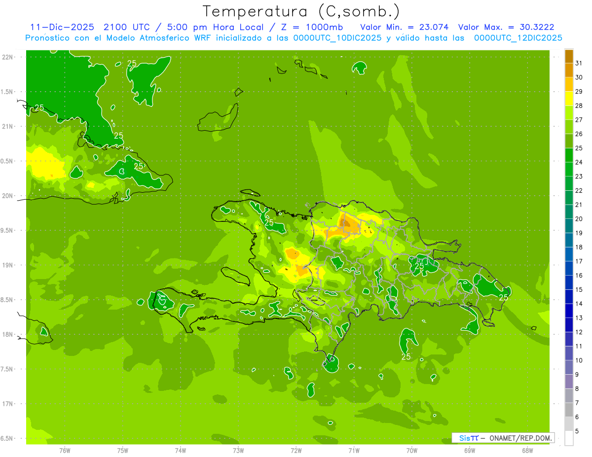Image resolution: width=592 pixels, height=457 pixels.
Task: Click the legend value '17'
Action: tap(579, 261)
